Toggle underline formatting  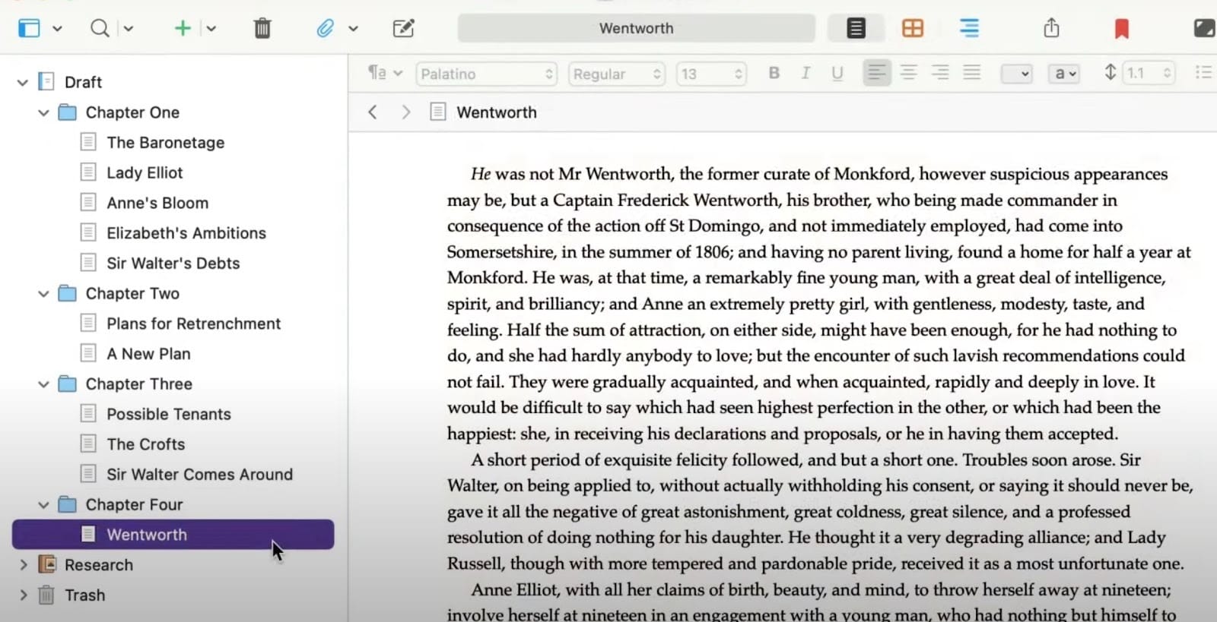click(x=837, y=73)
